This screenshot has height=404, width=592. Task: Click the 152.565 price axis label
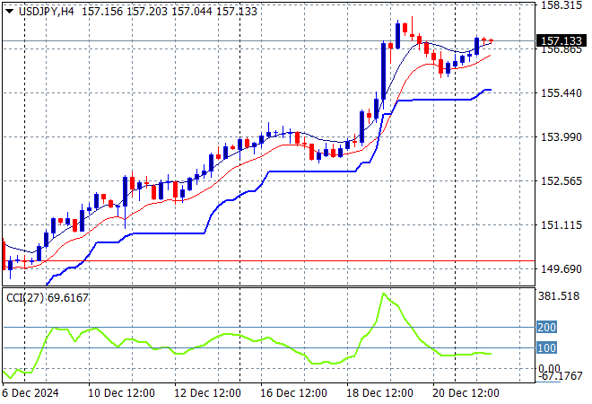[x=562, y=181]
